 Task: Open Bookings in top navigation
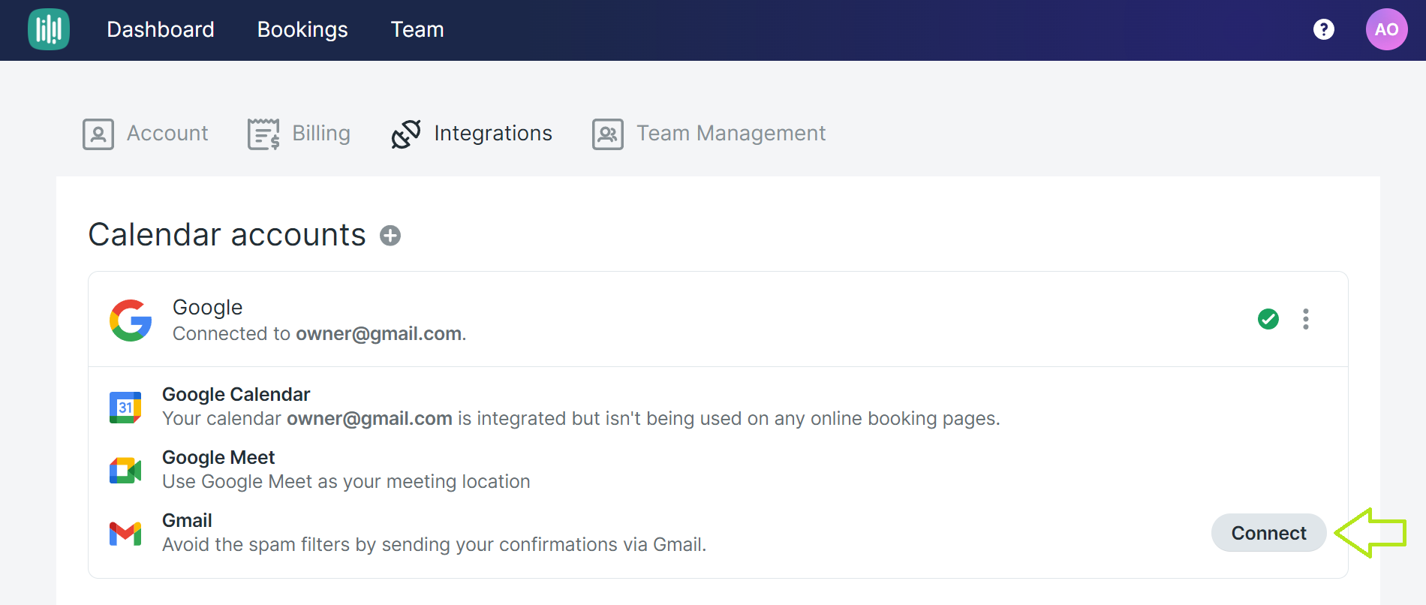pos(302,29)
